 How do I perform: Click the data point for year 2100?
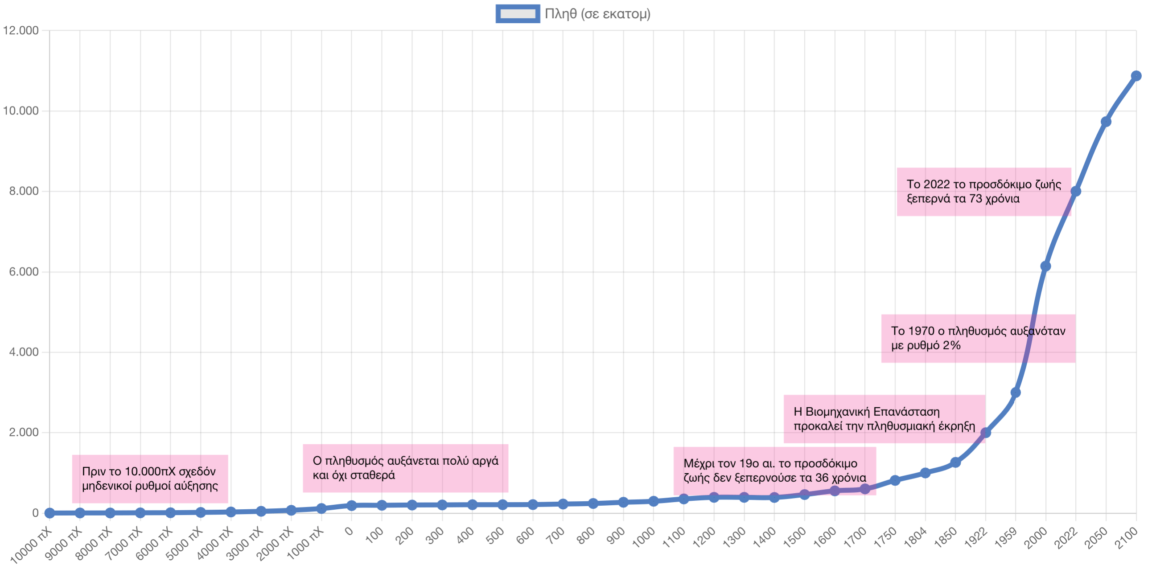click(x=1136, y=76)
